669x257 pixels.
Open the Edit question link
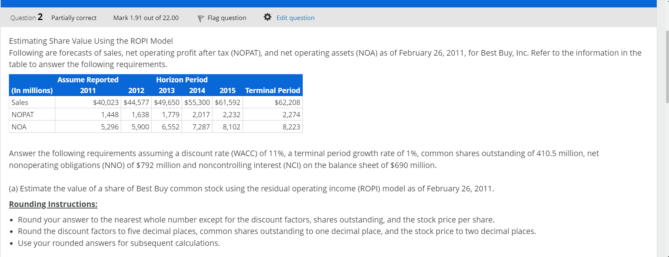[x=295, y=18]
